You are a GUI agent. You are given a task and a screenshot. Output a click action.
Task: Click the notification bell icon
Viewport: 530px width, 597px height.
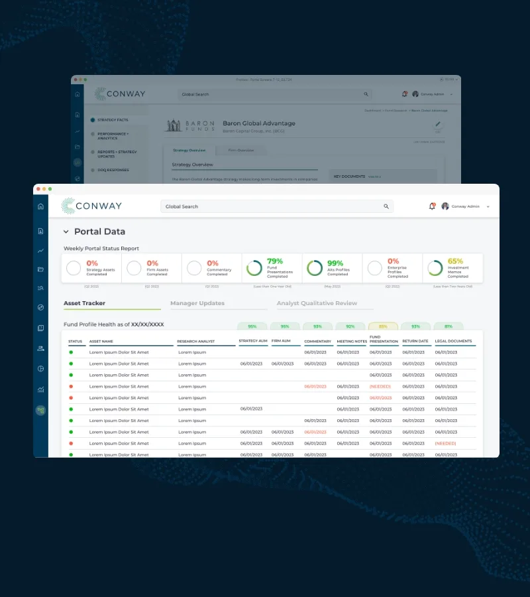[432, 206]
